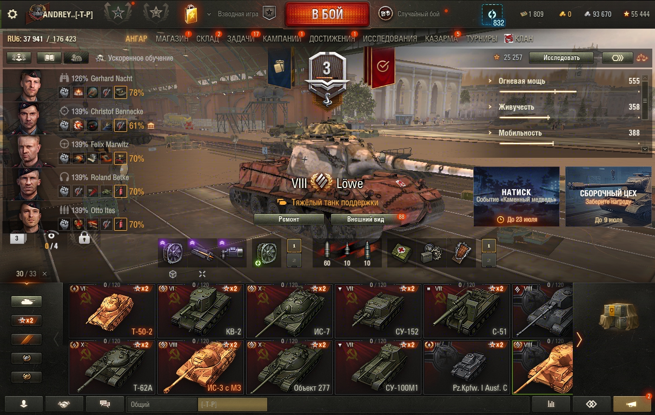Select the ИС-7 tank thumbnail

coord(290,311)
